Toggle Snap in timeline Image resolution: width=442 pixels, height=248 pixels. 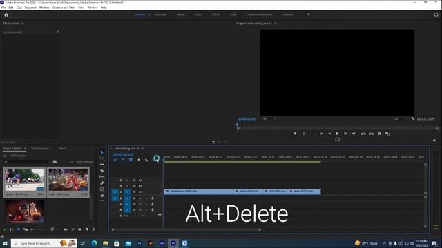123,160
